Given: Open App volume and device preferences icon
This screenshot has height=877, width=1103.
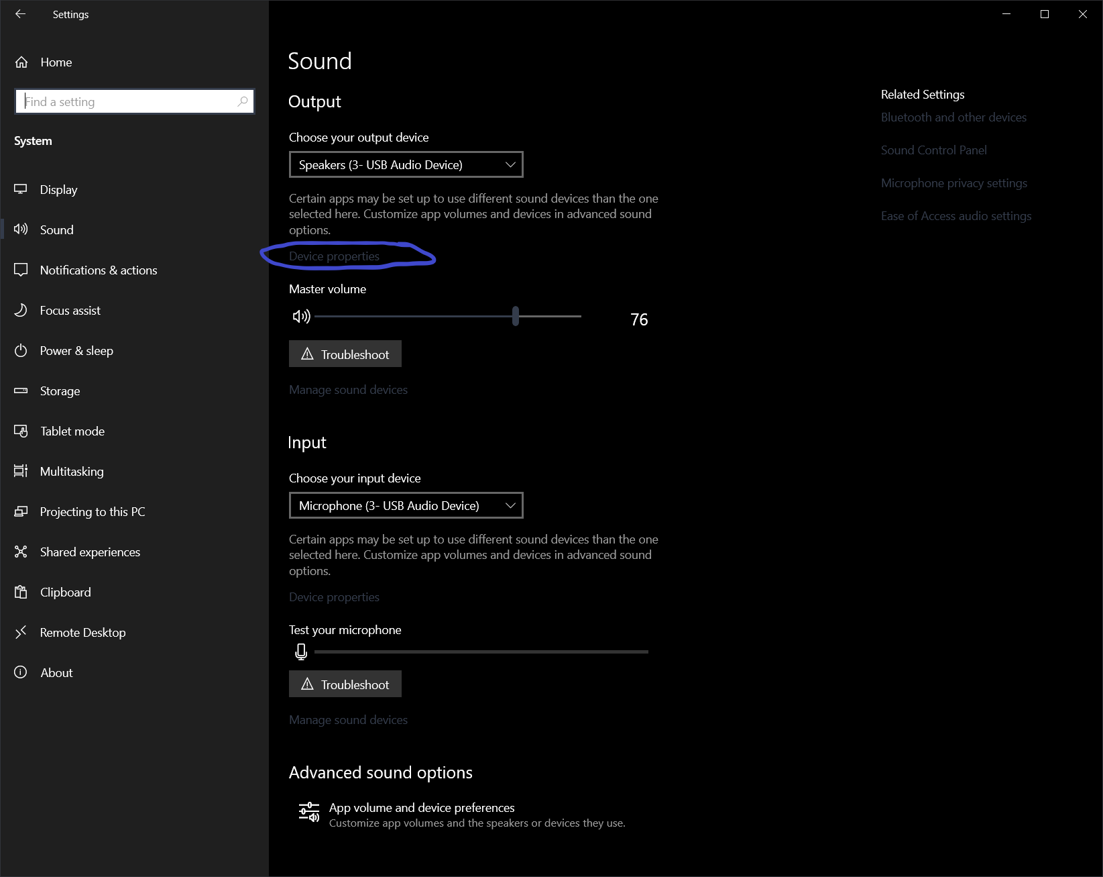Looking at the screenshot, I should click(x=309, y=812).
